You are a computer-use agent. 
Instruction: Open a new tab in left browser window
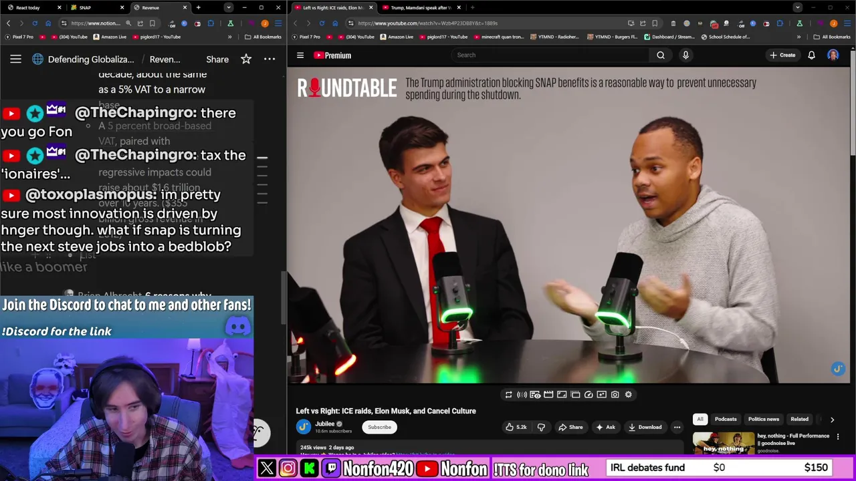(x=198, y=7)
